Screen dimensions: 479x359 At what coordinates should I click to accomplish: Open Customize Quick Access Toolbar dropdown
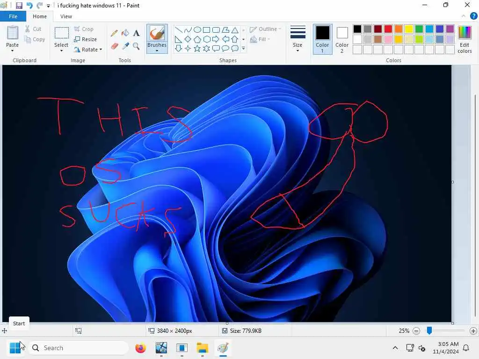click(x=48, y=6)
